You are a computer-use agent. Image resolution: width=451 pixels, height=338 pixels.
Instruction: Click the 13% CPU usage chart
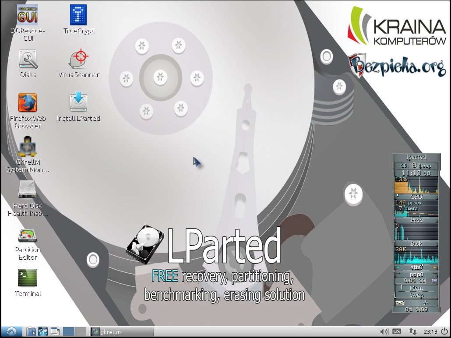click(416, 185)
